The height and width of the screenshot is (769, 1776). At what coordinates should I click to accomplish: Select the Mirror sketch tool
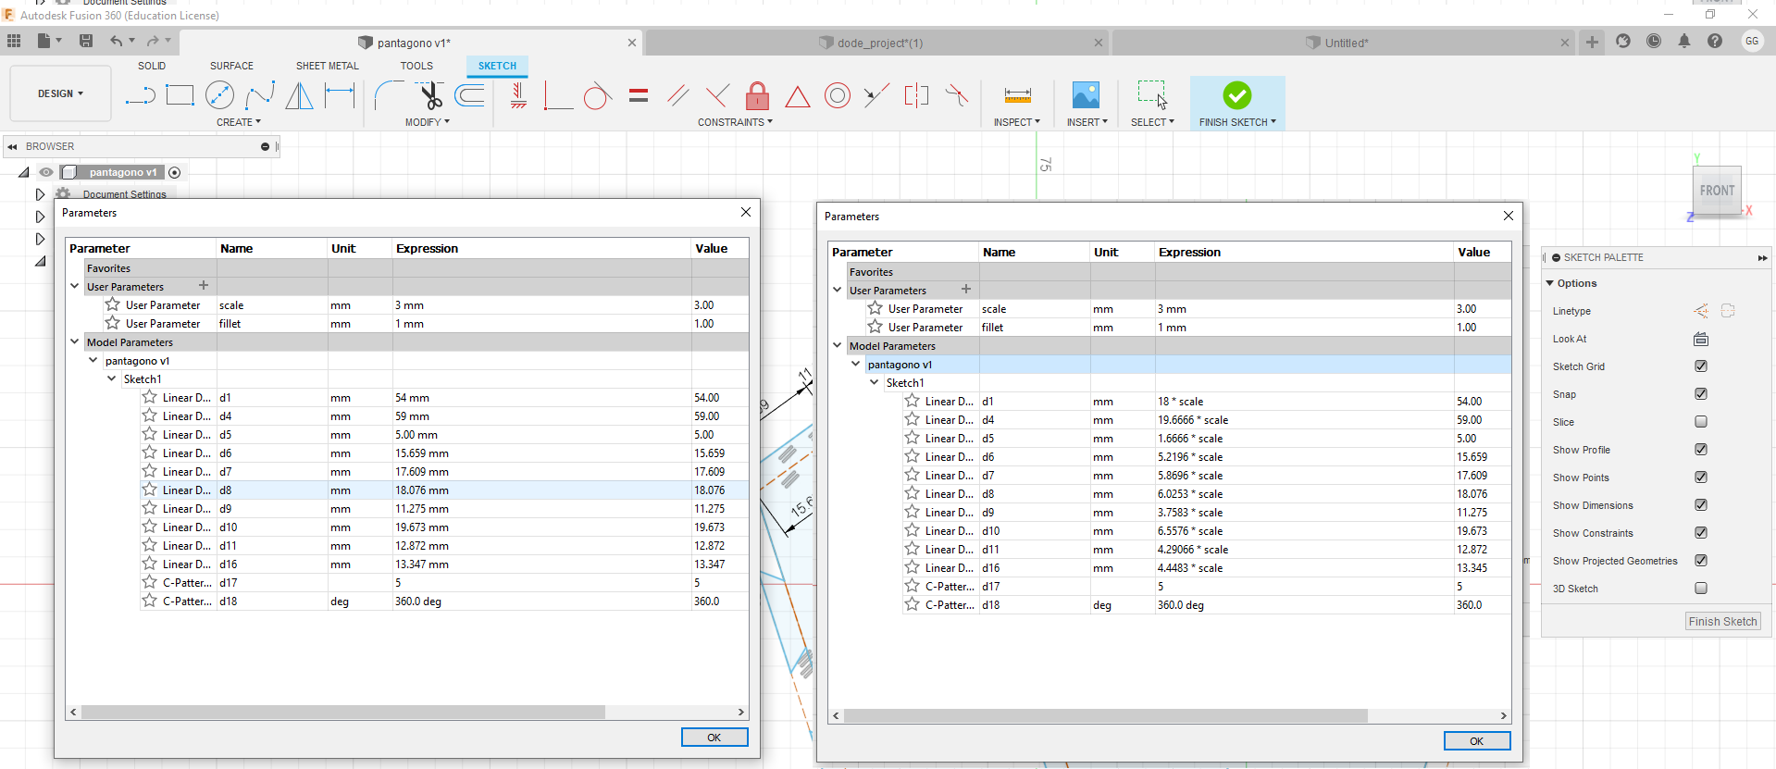point(299,95)
